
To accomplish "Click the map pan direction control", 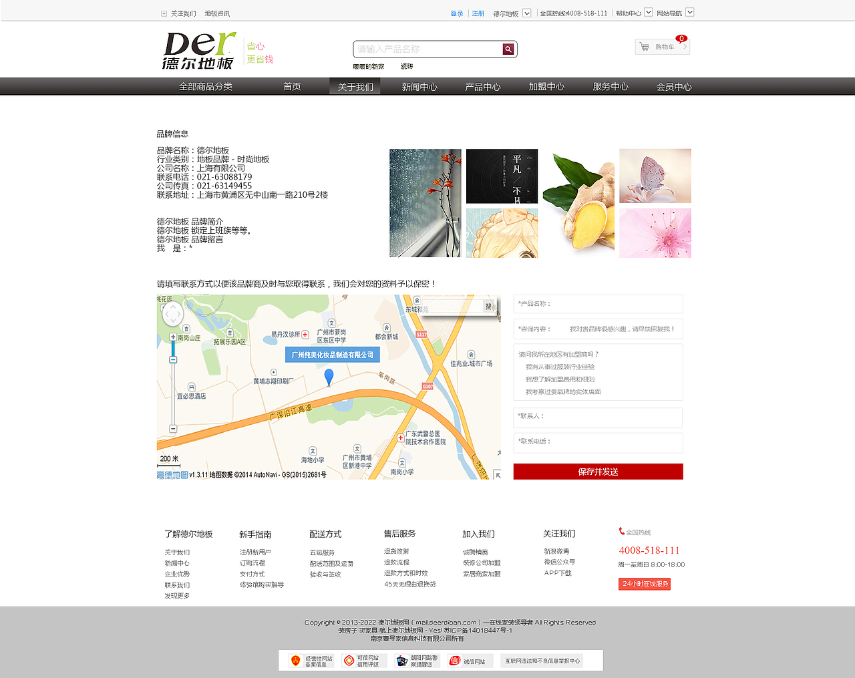I will [x=172, y=314].
